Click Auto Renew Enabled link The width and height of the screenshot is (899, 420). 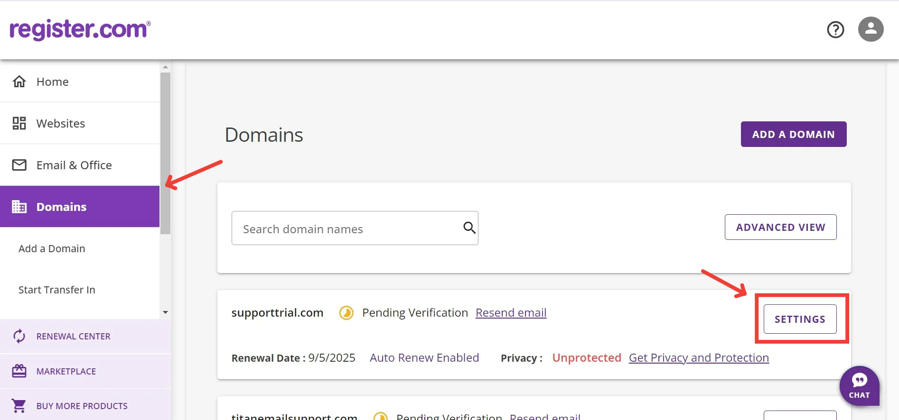[424, 357]
